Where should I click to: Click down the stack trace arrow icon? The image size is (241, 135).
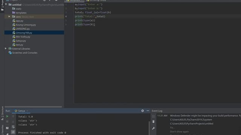click(x=13, y=121)
